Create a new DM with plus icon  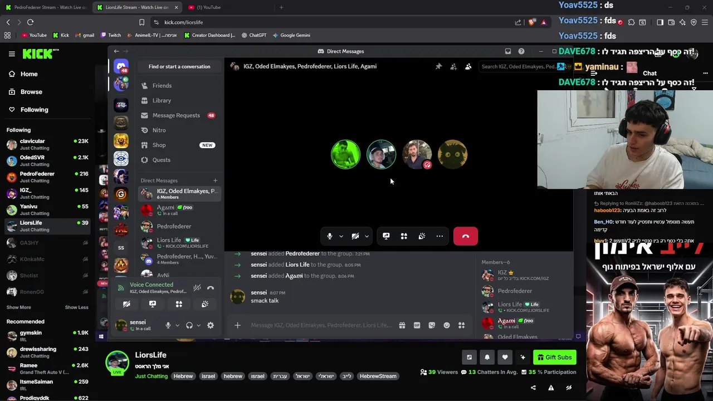(215, 180)
